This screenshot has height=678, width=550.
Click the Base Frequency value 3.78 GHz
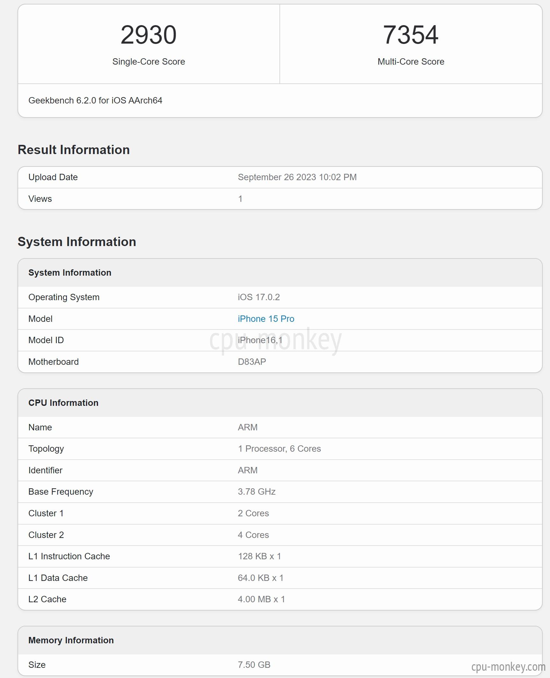(x=257, y=491)
